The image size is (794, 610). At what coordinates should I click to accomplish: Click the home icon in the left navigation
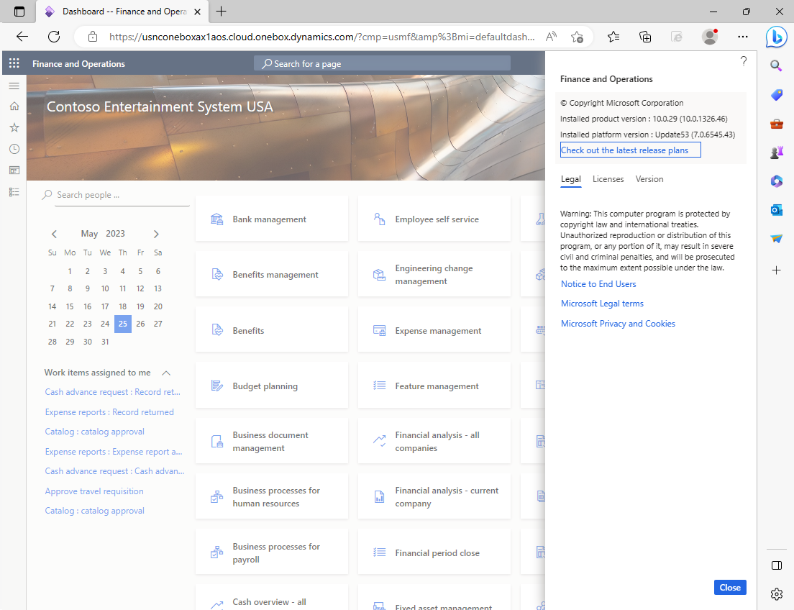pyautogui.click(x=14, y=106)
